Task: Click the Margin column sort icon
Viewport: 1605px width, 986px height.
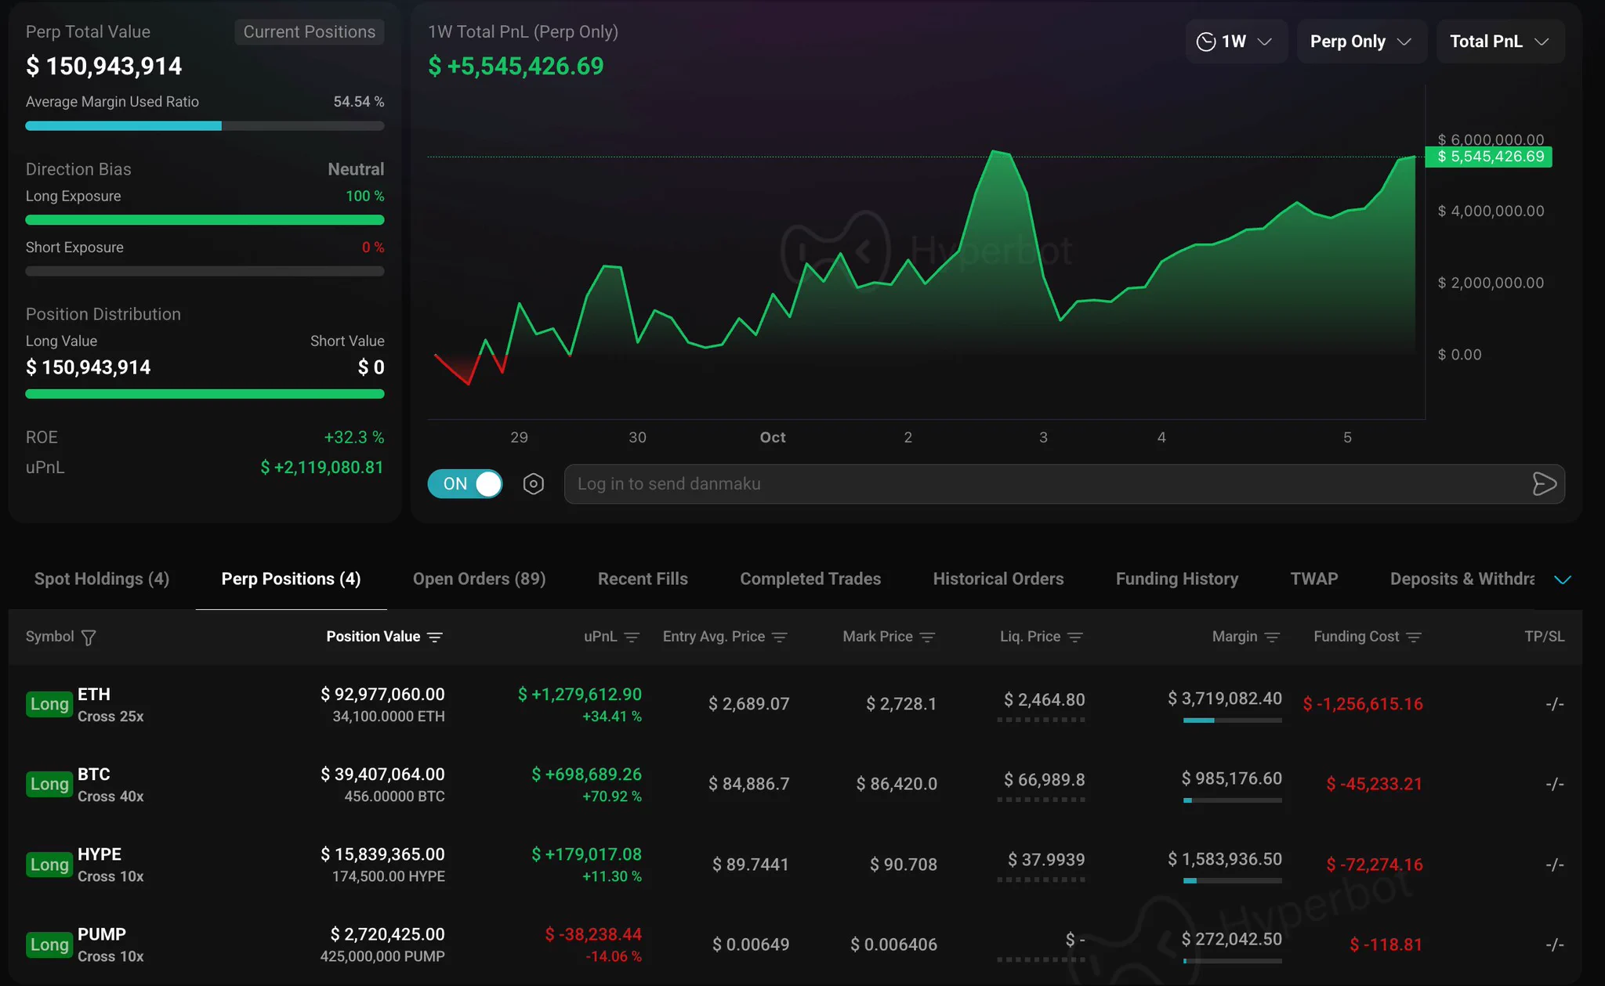Action: point(1272,637)
